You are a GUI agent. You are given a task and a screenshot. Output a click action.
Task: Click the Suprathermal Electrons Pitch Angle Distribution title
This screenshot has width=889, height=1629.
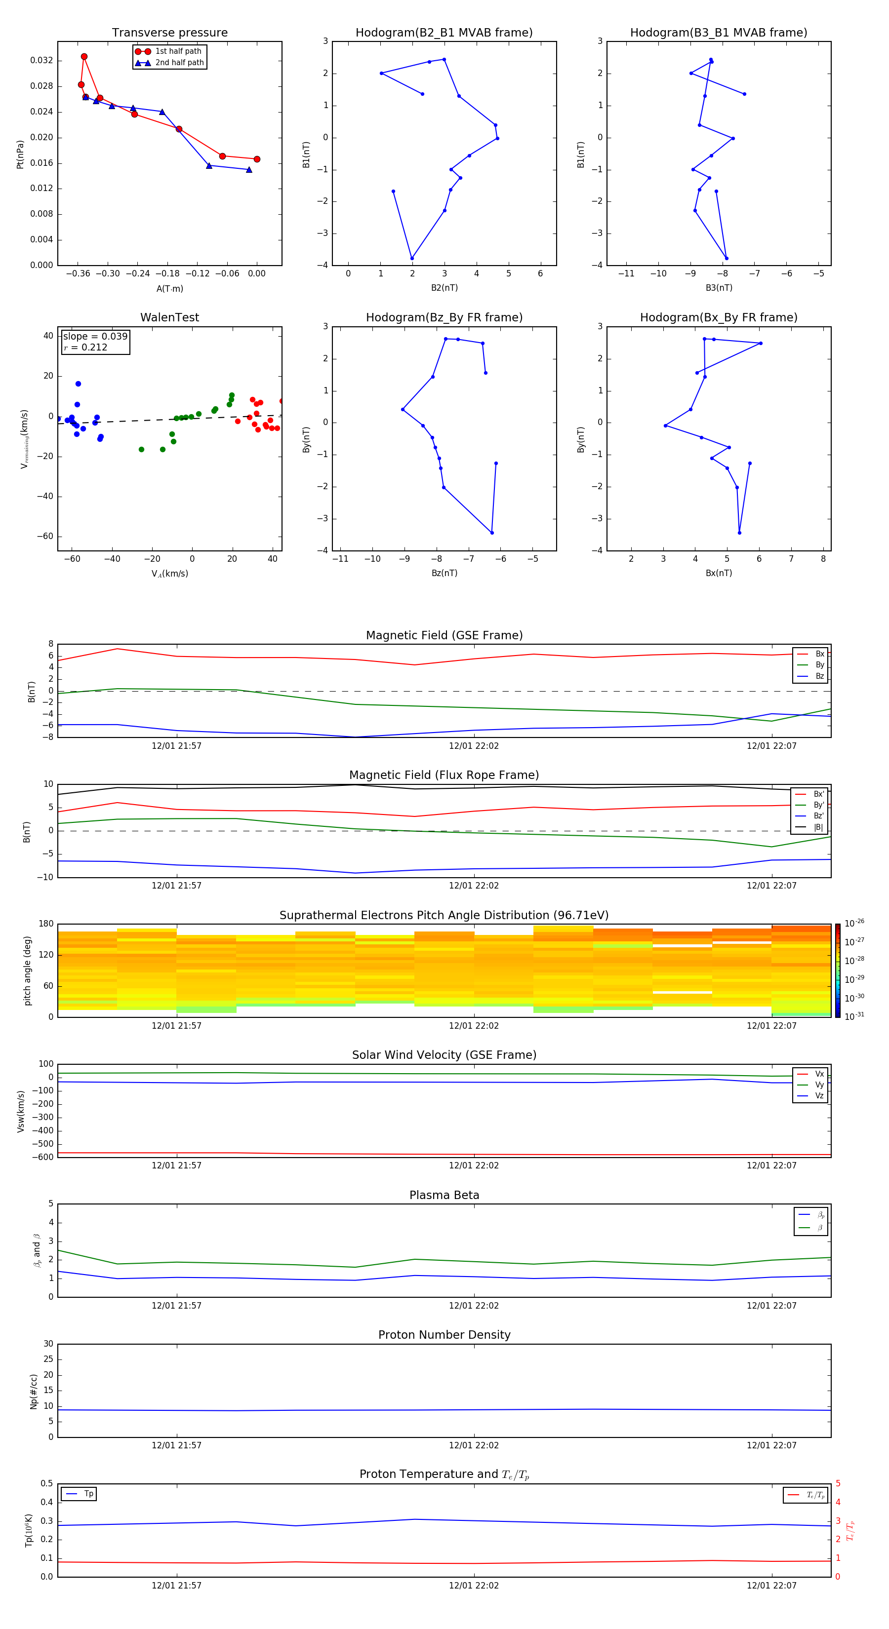coord(444,916)
